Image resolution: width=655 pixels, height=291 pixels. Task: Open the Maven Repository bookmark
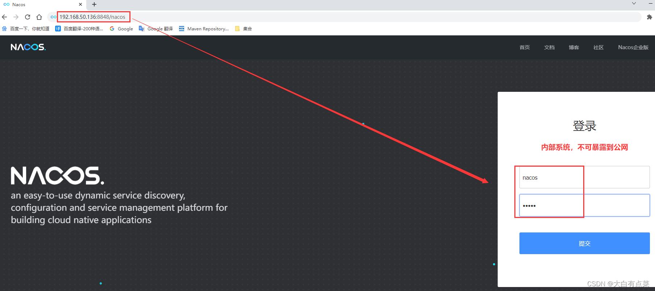pos(204,29)
